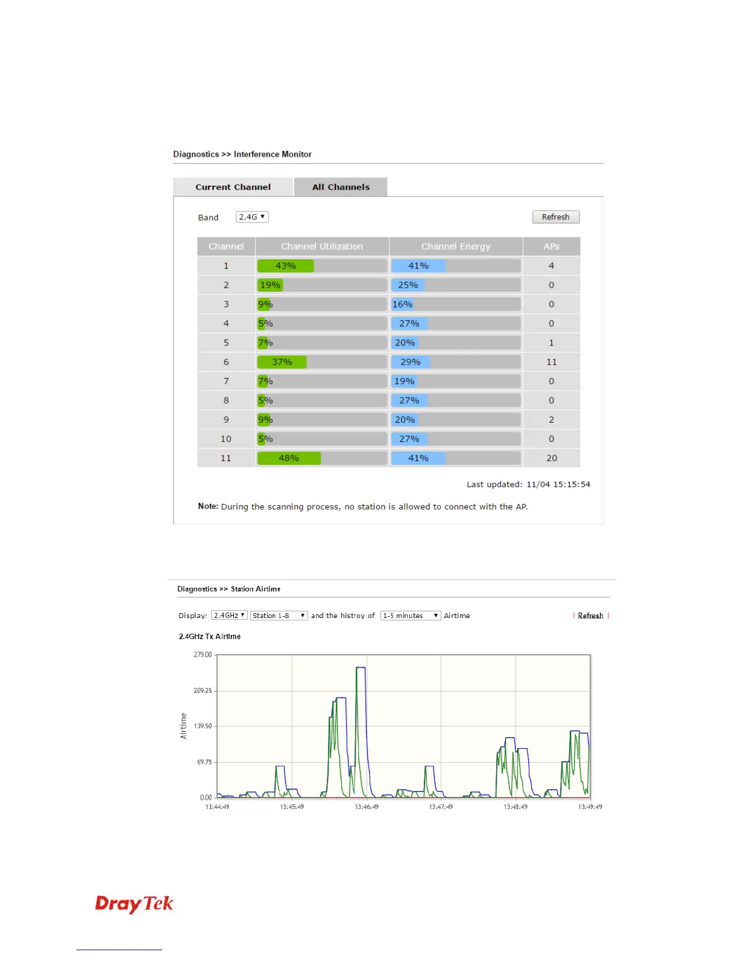Click the Refresh button in Interference Monitor
The width and height of the screenshot is (738, 955).
pyautogui.click(x=555, y=217)
